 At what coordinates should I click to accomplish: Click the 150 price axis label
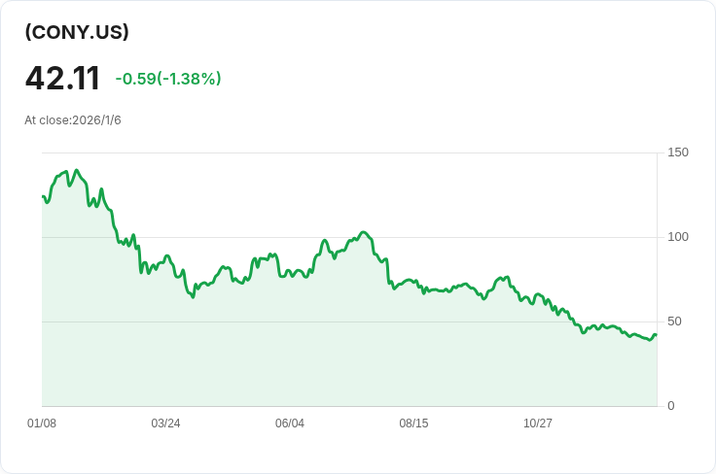pyautogui.click(x=678, y=152)
